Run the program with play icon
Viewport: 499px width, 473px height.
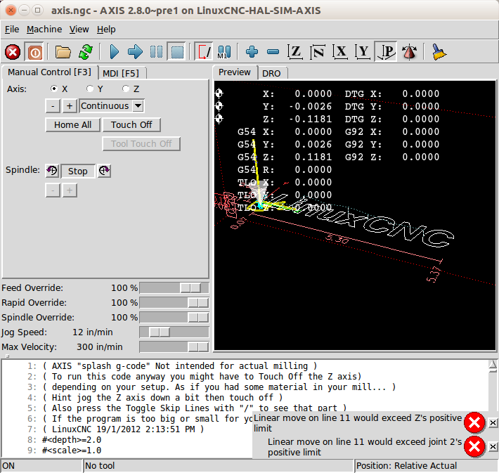[x=114, y=52]
